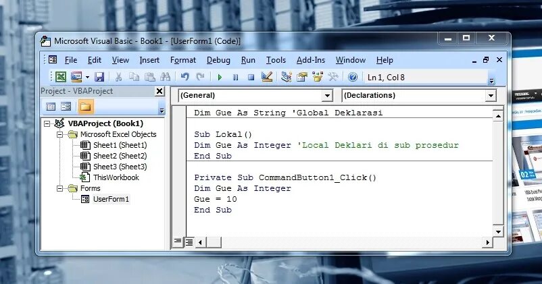Viewport: 542px width, 284px height.
Task: Select Sheet2 (Sheet2) in project tree
Action: click(x=120, y=156)
